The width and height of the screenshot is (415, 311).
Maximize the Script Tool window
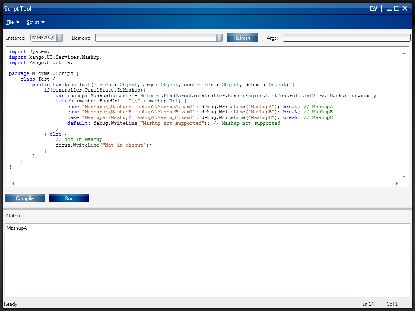coord(397,8)
